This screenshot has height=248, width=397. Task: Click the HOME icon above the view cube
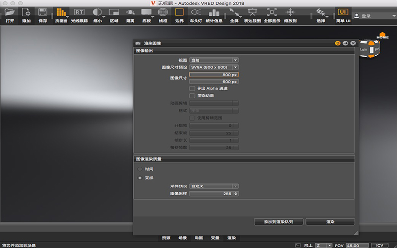382,35
